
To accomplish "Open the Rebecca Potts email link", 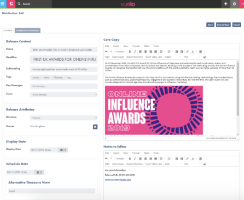I will (118, 180).
